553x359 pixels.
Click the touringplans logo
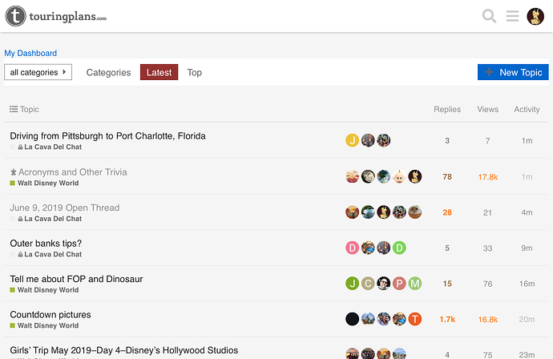tap(56, 16)
